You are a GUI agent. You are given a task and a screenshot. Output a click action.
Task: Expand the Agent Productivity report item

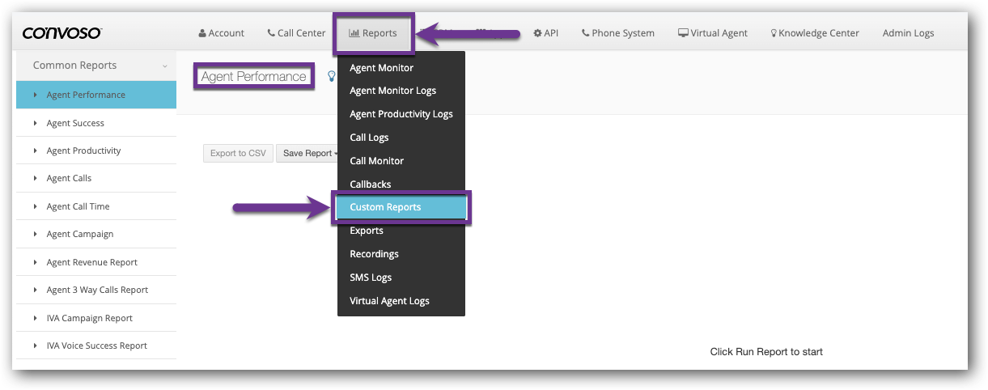[x=83, y=150]
